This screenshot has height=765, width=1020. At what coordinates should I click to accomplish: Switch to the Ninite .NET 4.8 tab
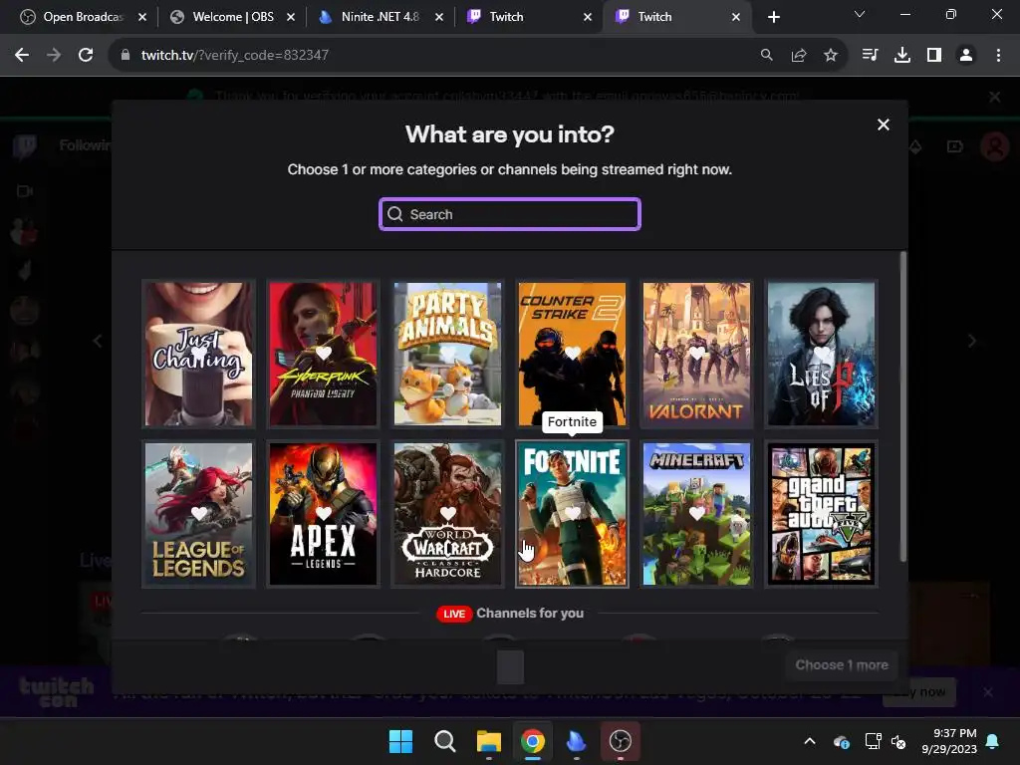tap(380, 17)
